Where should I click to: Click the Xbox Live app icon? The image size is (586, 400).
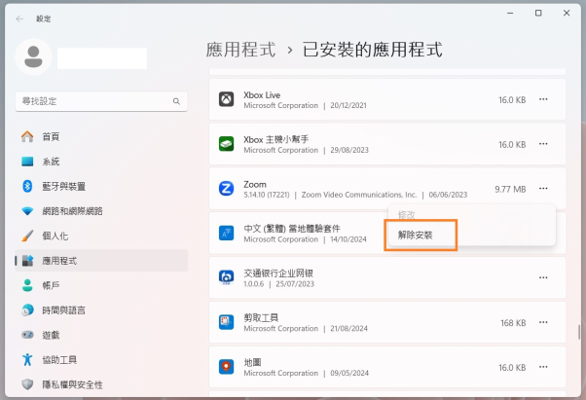(226, 99)
